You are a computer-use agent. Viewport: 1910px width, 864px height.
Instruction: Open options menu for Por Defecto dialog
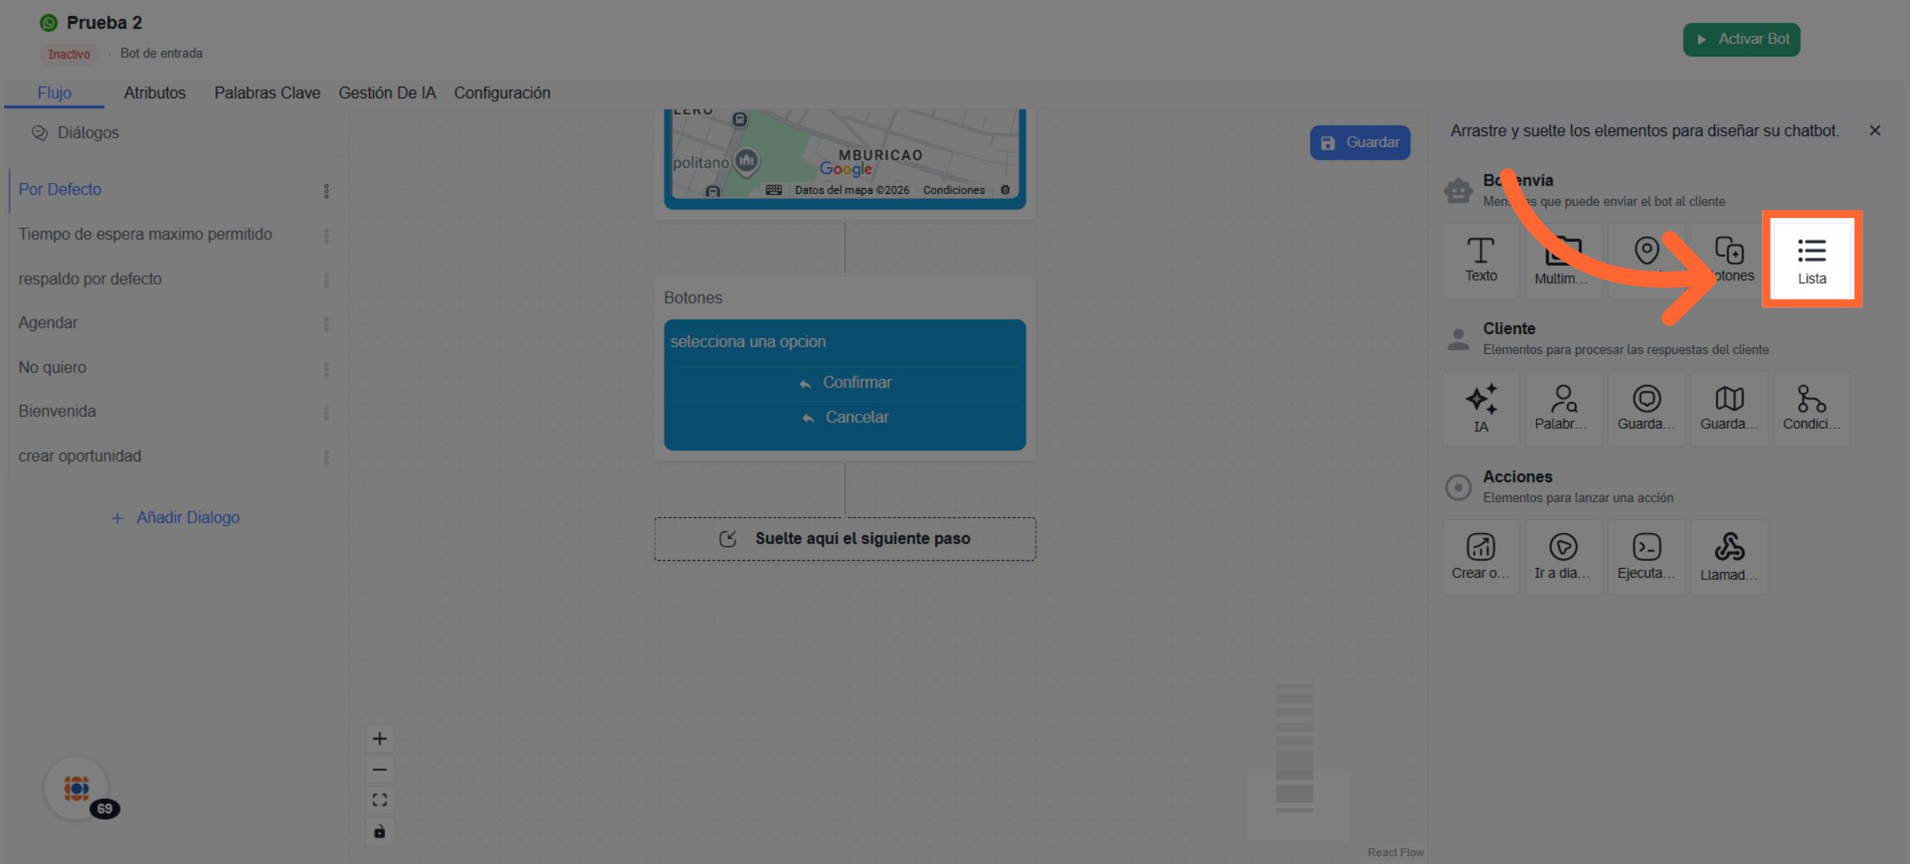point(326,191)
